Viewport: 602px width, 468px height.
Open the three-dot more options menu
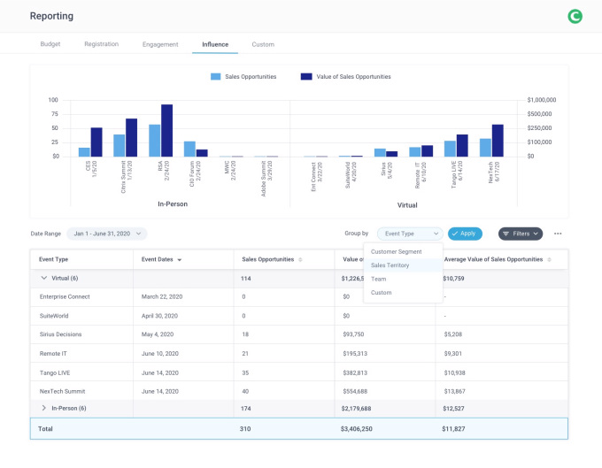[x=558, y=234]
